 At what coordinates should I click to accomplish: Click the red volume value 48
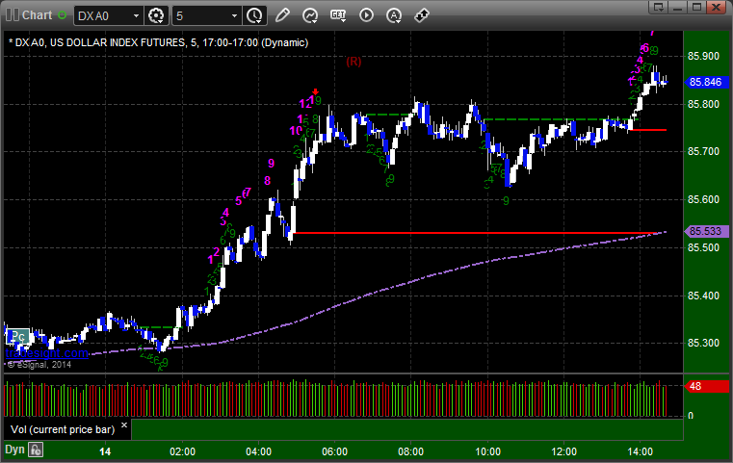click(706, 386)
